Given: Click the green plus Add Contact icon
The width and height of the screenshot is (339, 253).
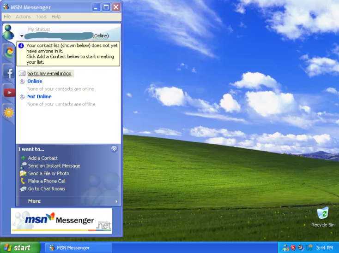Looking at the screenshot, I should click(x=23, y=158).
